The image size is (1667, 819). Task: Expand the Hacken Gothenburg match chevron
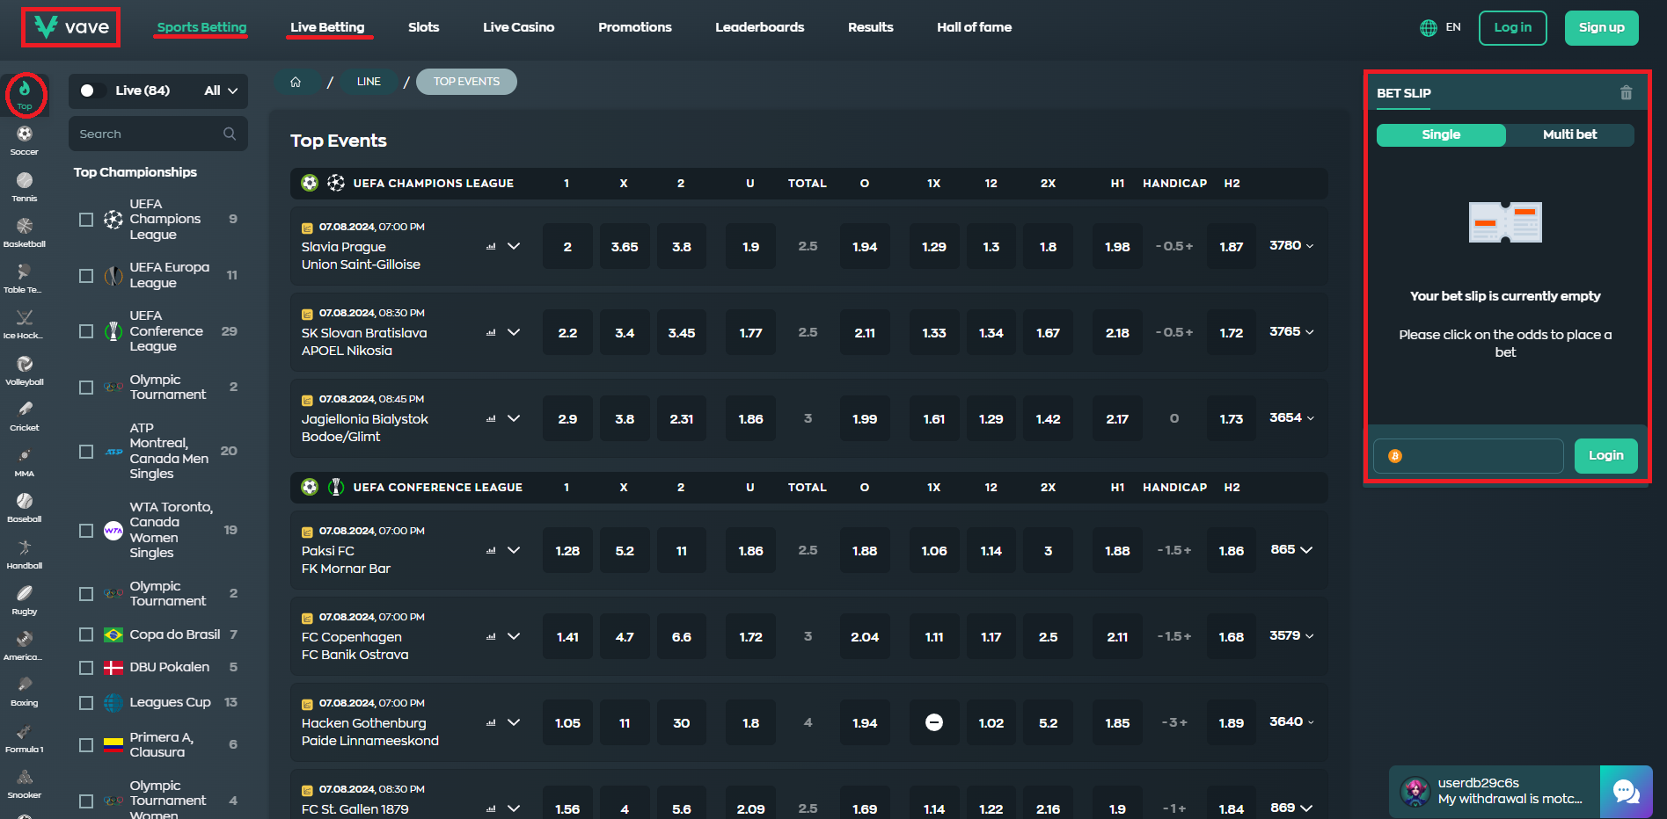(x=514, y=722)
